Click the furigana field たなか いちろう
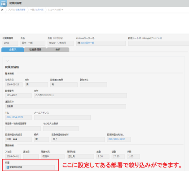The image size is (189, 171). click(x=61, y=43)
